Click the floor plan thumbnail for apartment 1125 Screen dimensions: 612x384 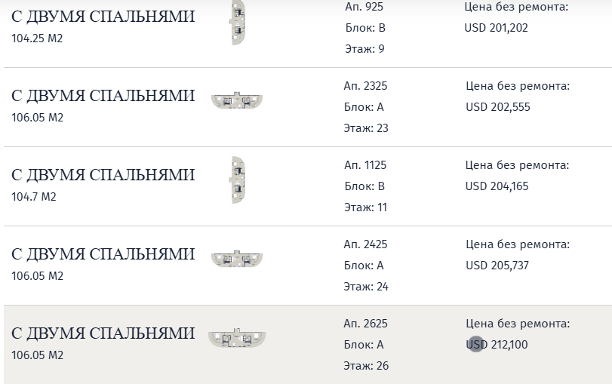click(x=238, y=180)
